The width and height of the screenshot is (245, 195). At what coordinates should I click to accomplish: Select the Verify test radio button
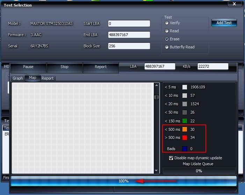(x=167, y=23)
